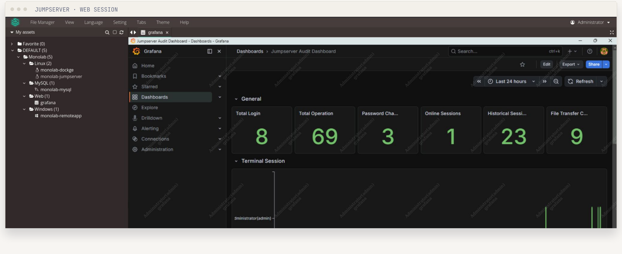Click the square icon beside asset search
Screen dimensions: 622x254
point(115,32)
